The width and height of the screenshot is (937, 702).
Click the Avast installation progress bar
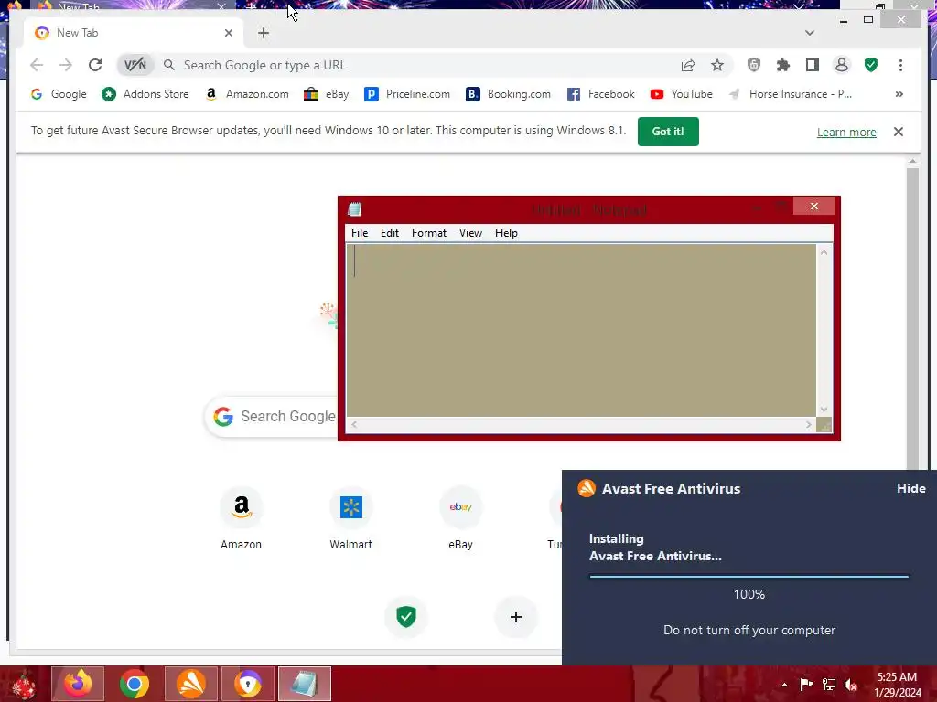click(x=749, y=577)
